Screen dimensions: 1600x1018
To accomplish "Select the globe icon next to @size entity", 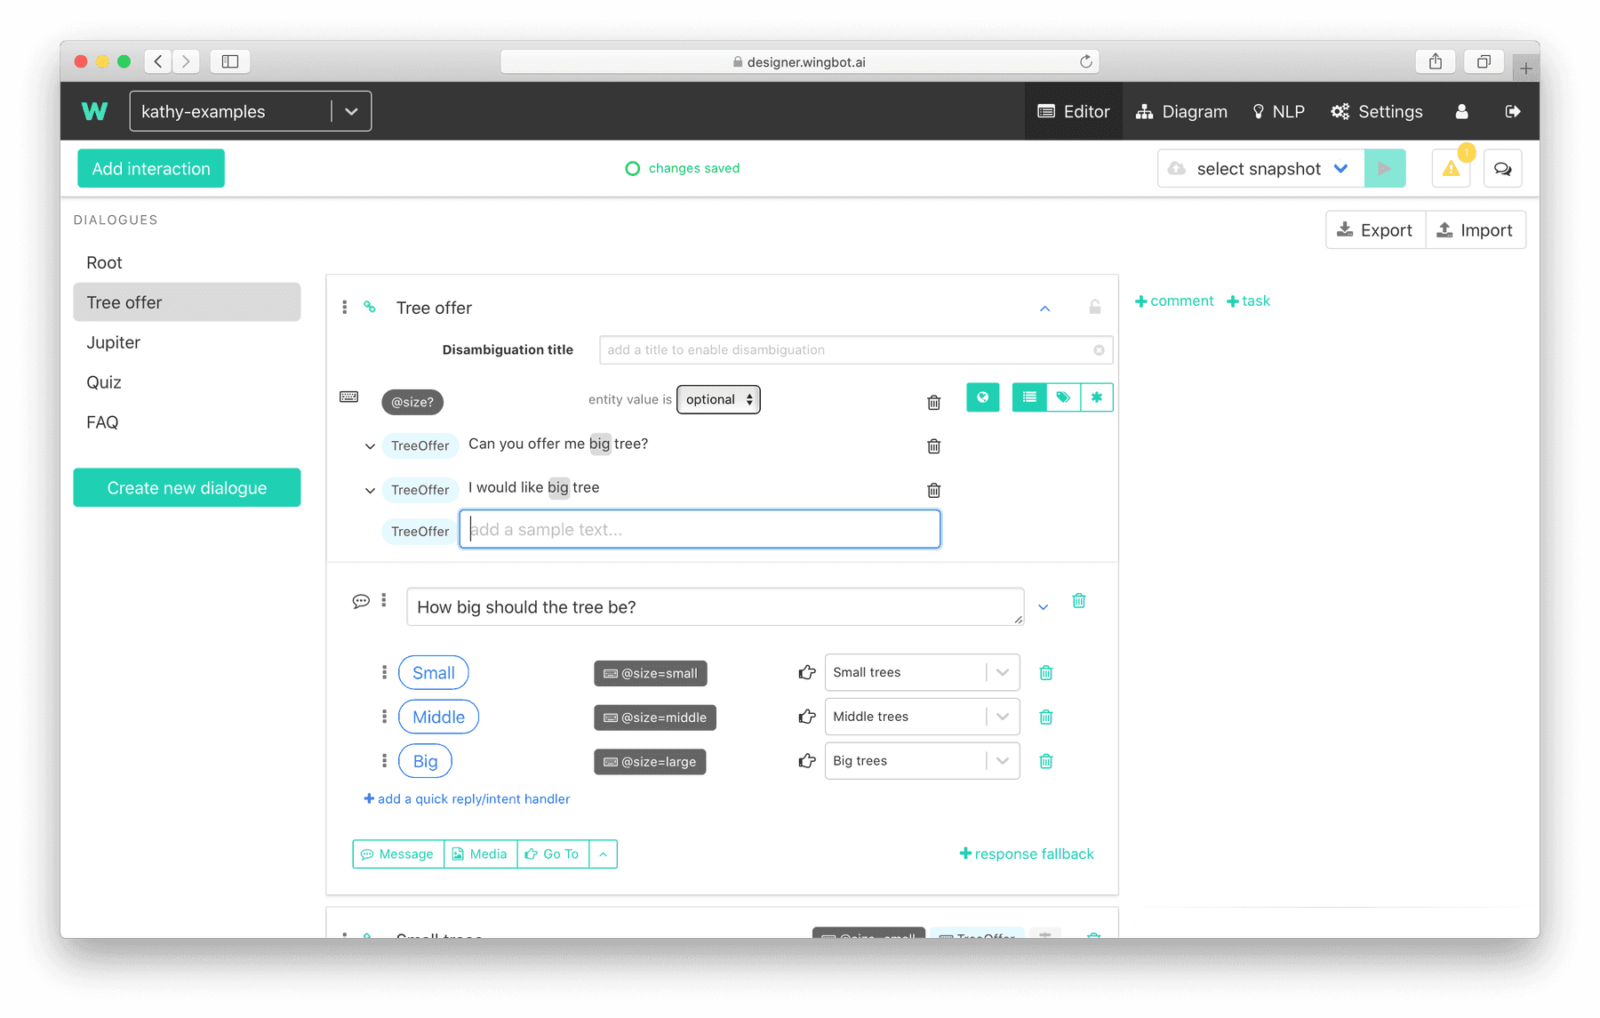I will (x=982, y=397).
